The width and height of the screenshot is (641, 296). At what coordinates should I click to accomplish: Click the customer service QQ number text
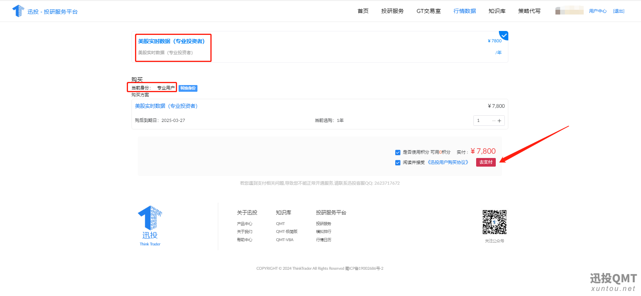[387, 183]
